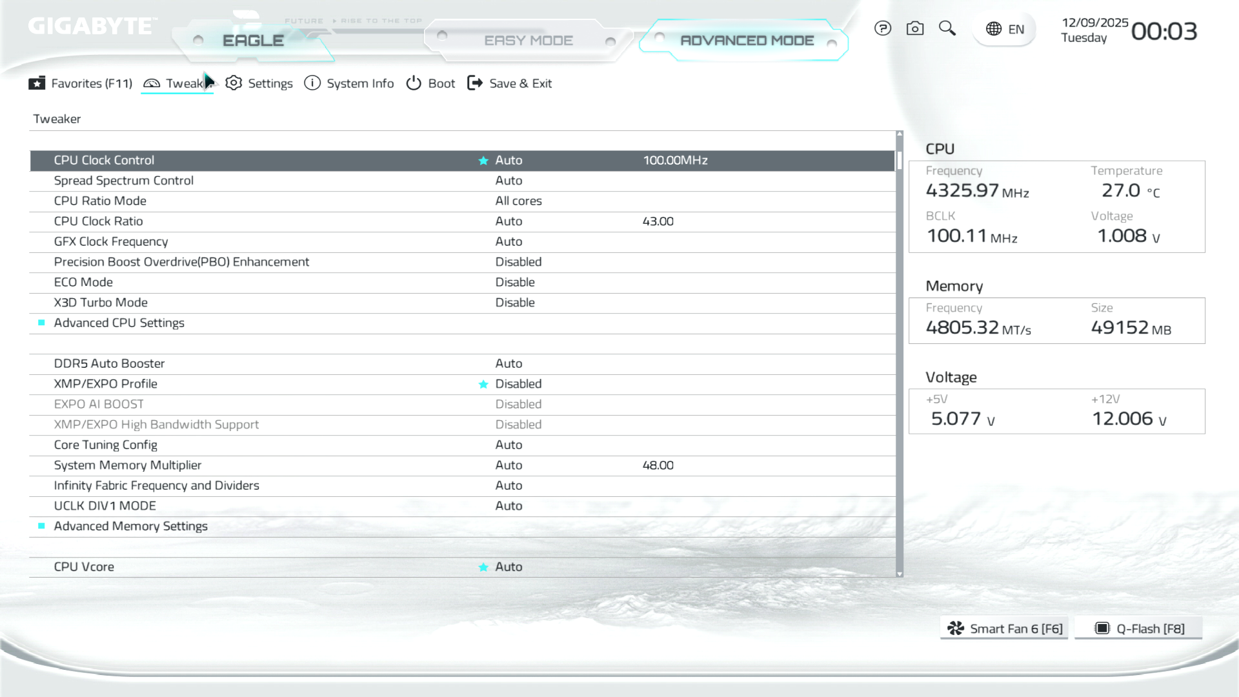This screenshot has width=1239, height=697.
Task: Click the language globe icon
Action: pyautogui.click(x=994, y=29)
